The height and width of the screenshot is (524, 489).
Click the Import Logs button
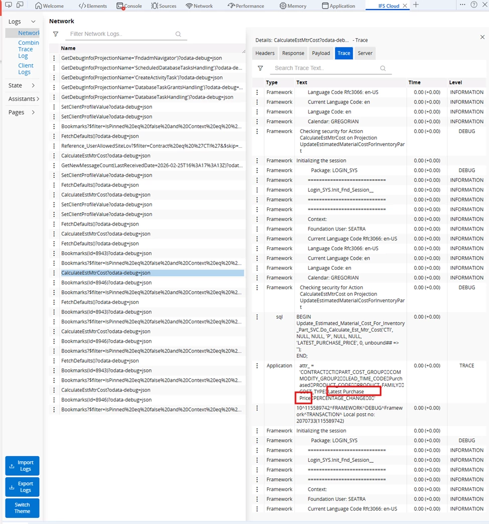23,466
